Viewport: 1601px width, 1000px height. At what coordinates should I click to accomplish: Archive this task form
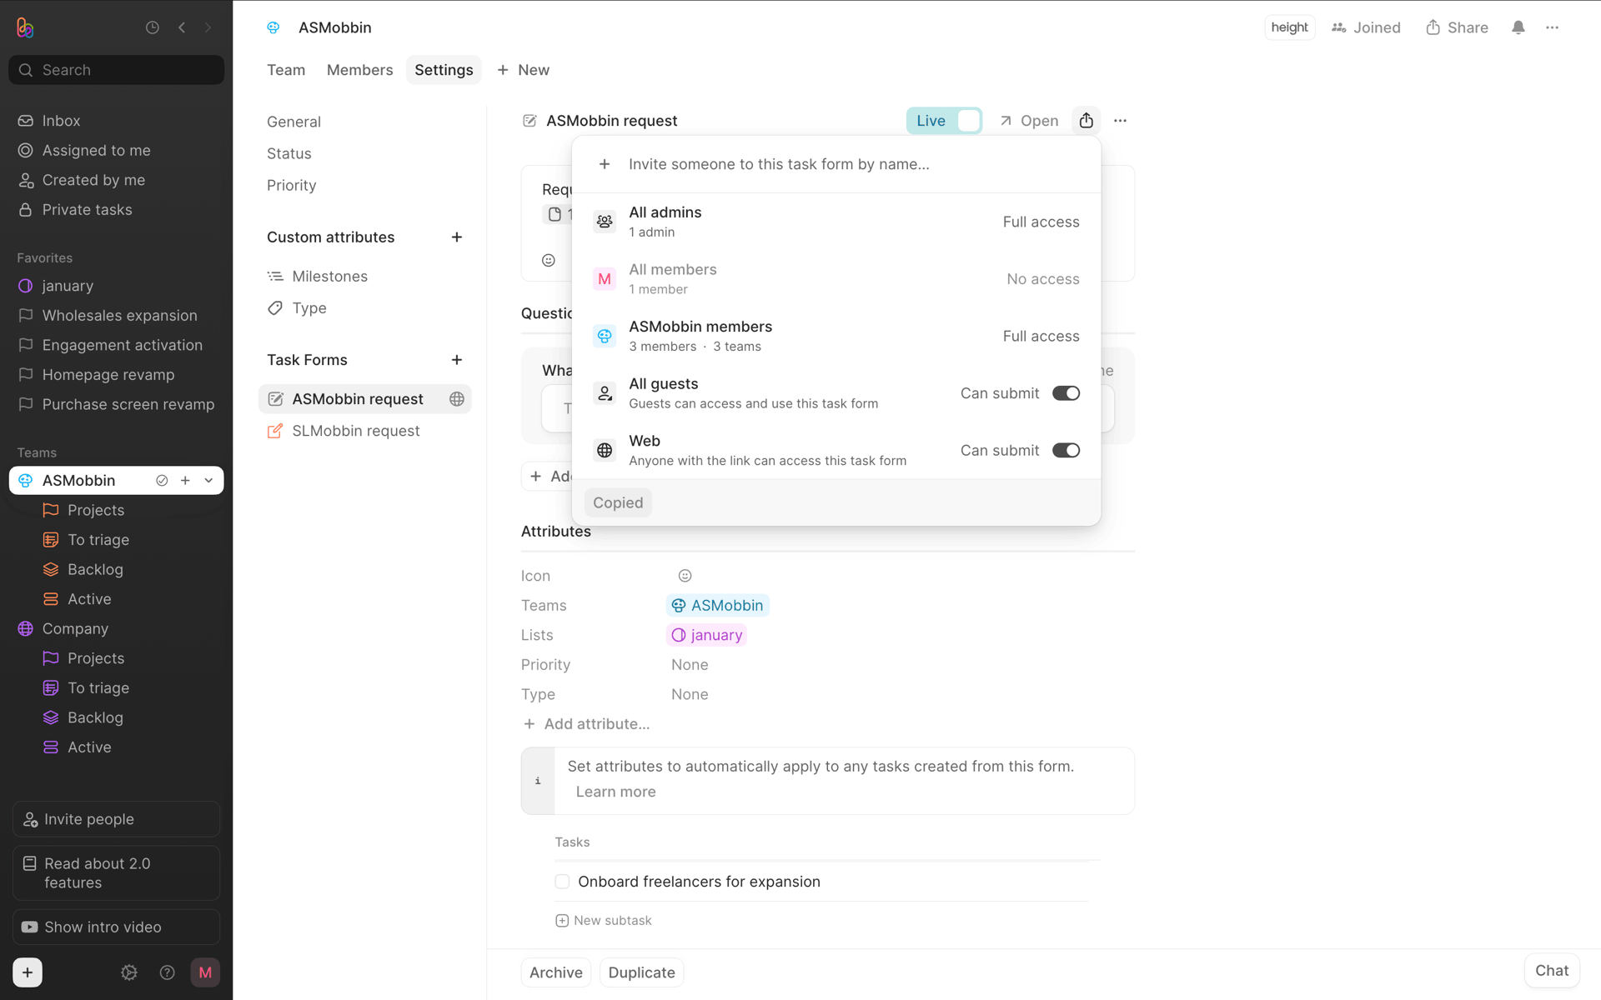(556, 972)
